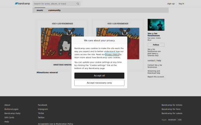Follow Vos y los fenómenos
Image resolution: width=201 pixels, height=125 pixels.
[x=156, y=45]
